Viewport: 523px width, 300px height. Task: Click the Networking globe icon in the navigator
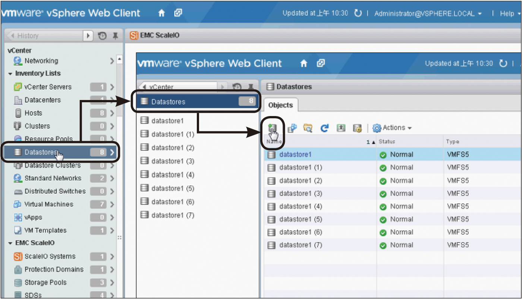(x=18, y=61)
